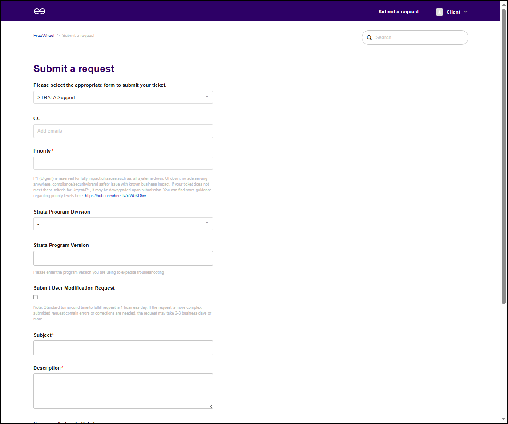Click the Strata Program Version field
508x424 pixels.
click(123, 258)
